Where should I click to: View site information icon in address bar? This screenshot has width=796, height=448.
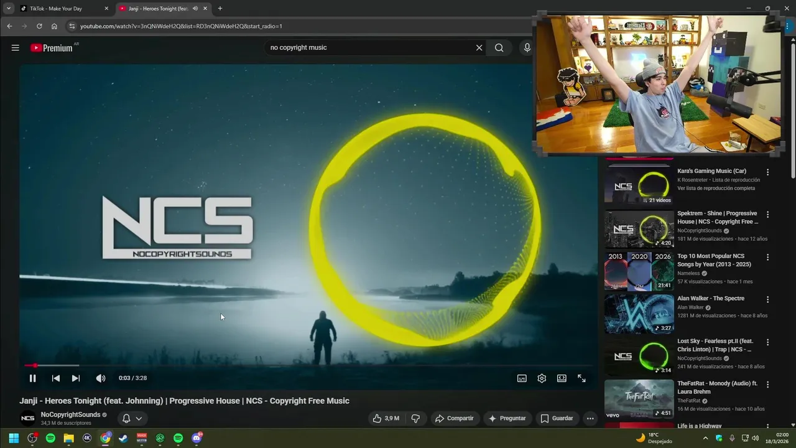click(72, 26)
